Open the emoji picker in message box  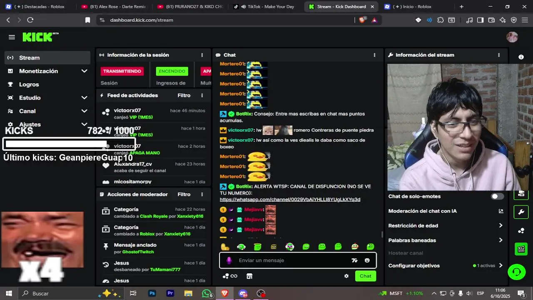click(x=367, y=260)
